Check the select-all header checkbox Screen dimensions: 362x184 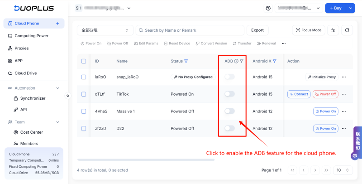[x=84, y=61]
